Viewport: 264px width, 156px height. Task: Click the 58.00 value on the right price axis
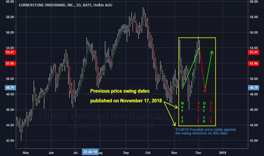click(x=254, y=17)
